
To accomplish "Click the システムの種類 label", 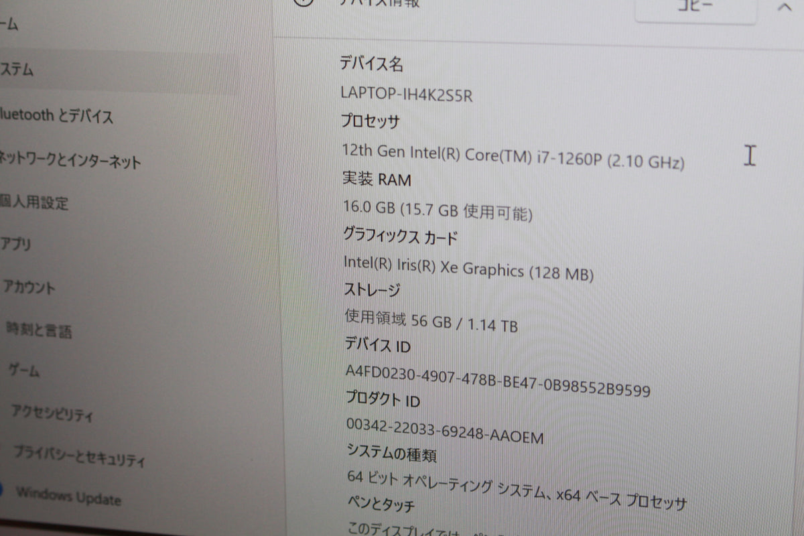I will click(391, 453).
